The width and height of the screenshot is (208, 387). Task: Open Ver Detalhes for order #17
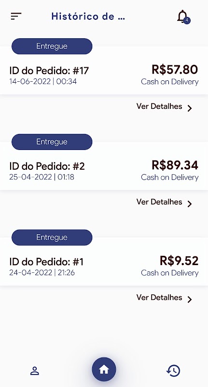[159, 106]
